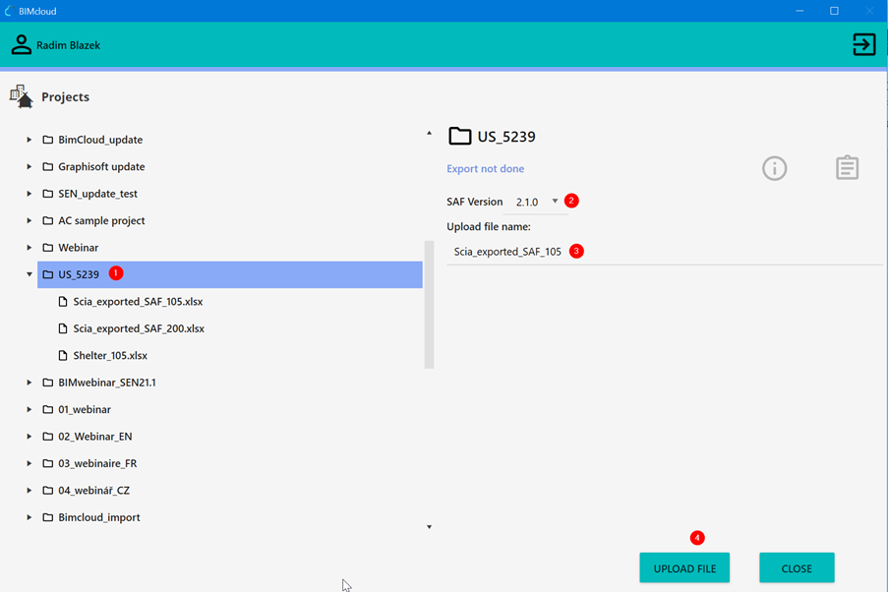
Task: Click the user profile icon
Action: (22, 45)
